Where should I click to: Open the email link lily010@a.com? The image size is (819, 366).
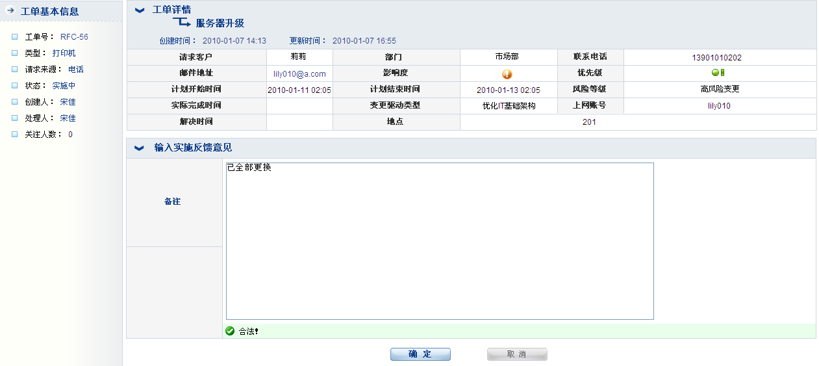(x=299, y=74)
